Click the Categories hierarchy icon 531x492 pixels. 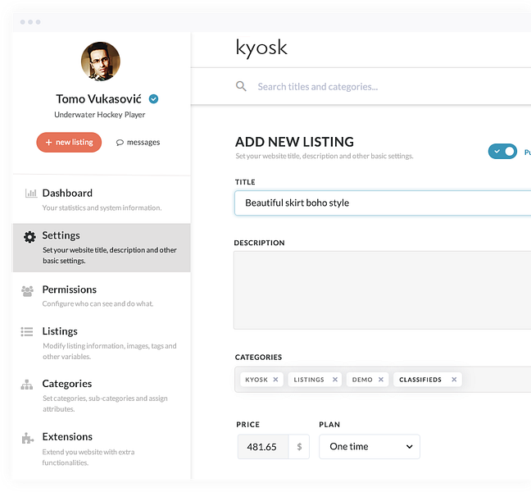click(x=27, y=385)
